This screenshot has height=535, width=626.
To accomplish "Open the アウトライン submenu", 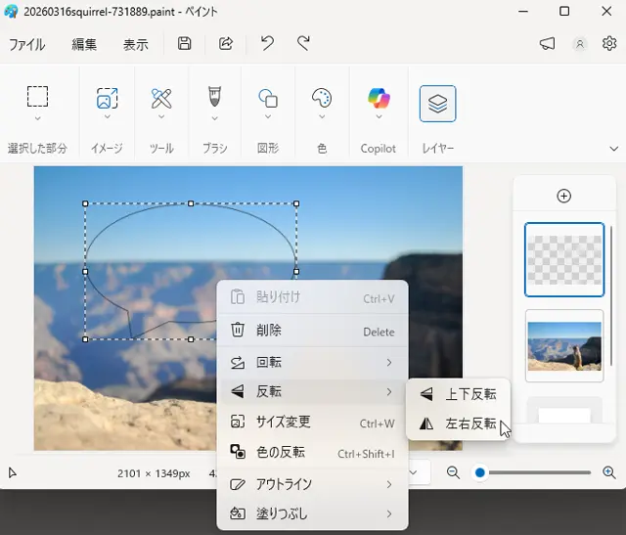I will tap(312, 484).
